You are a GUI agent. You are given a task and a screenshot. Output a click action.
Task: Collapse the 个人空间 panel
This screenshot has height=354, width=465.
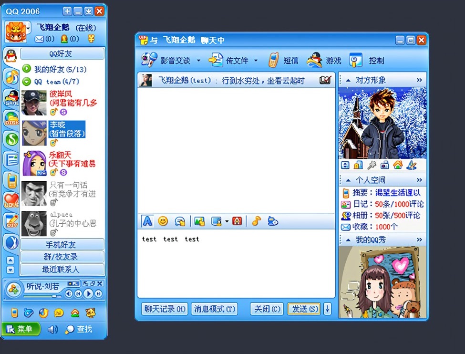coord(348,179)
